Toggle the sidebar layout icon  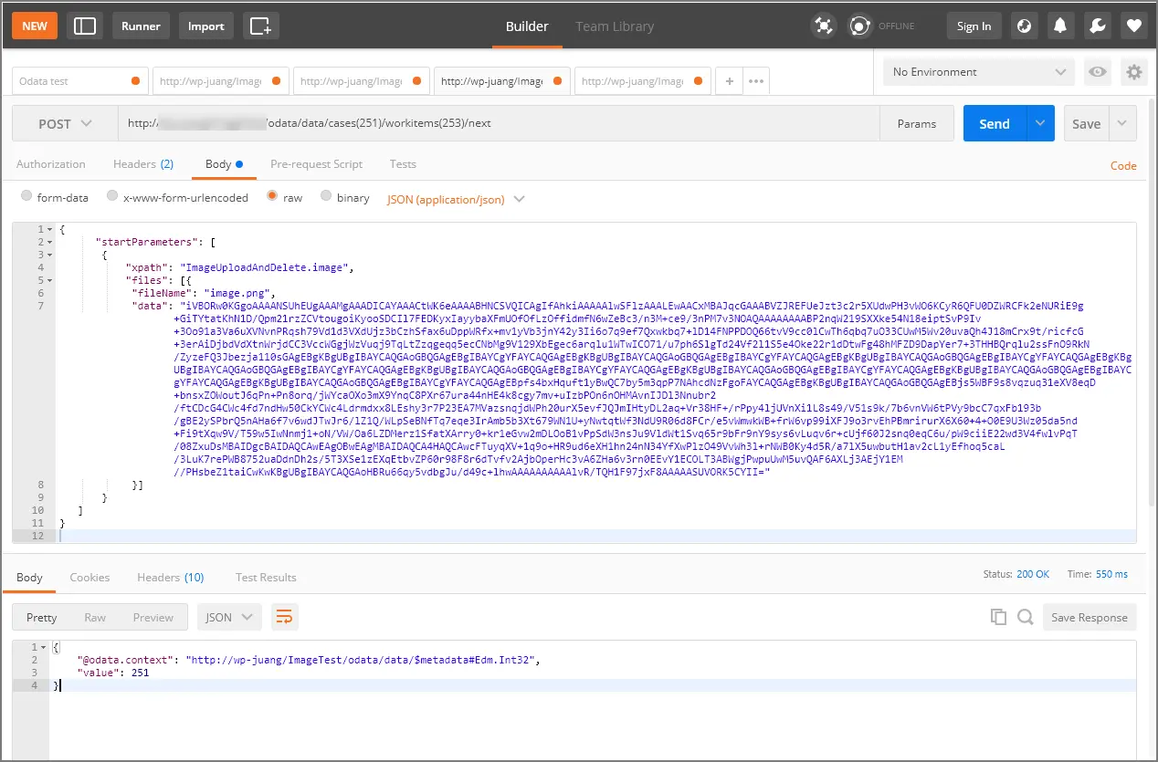click(x=85, y=26)
